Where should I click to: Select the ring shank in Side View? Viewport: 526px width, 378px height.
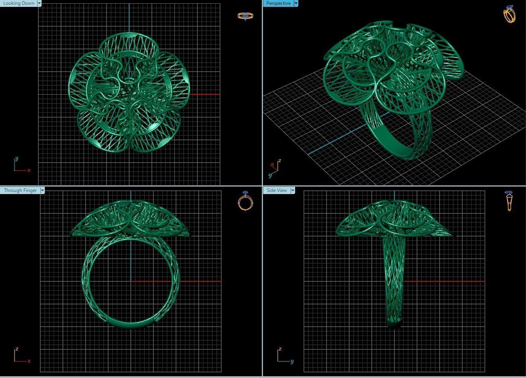point(394,283)
